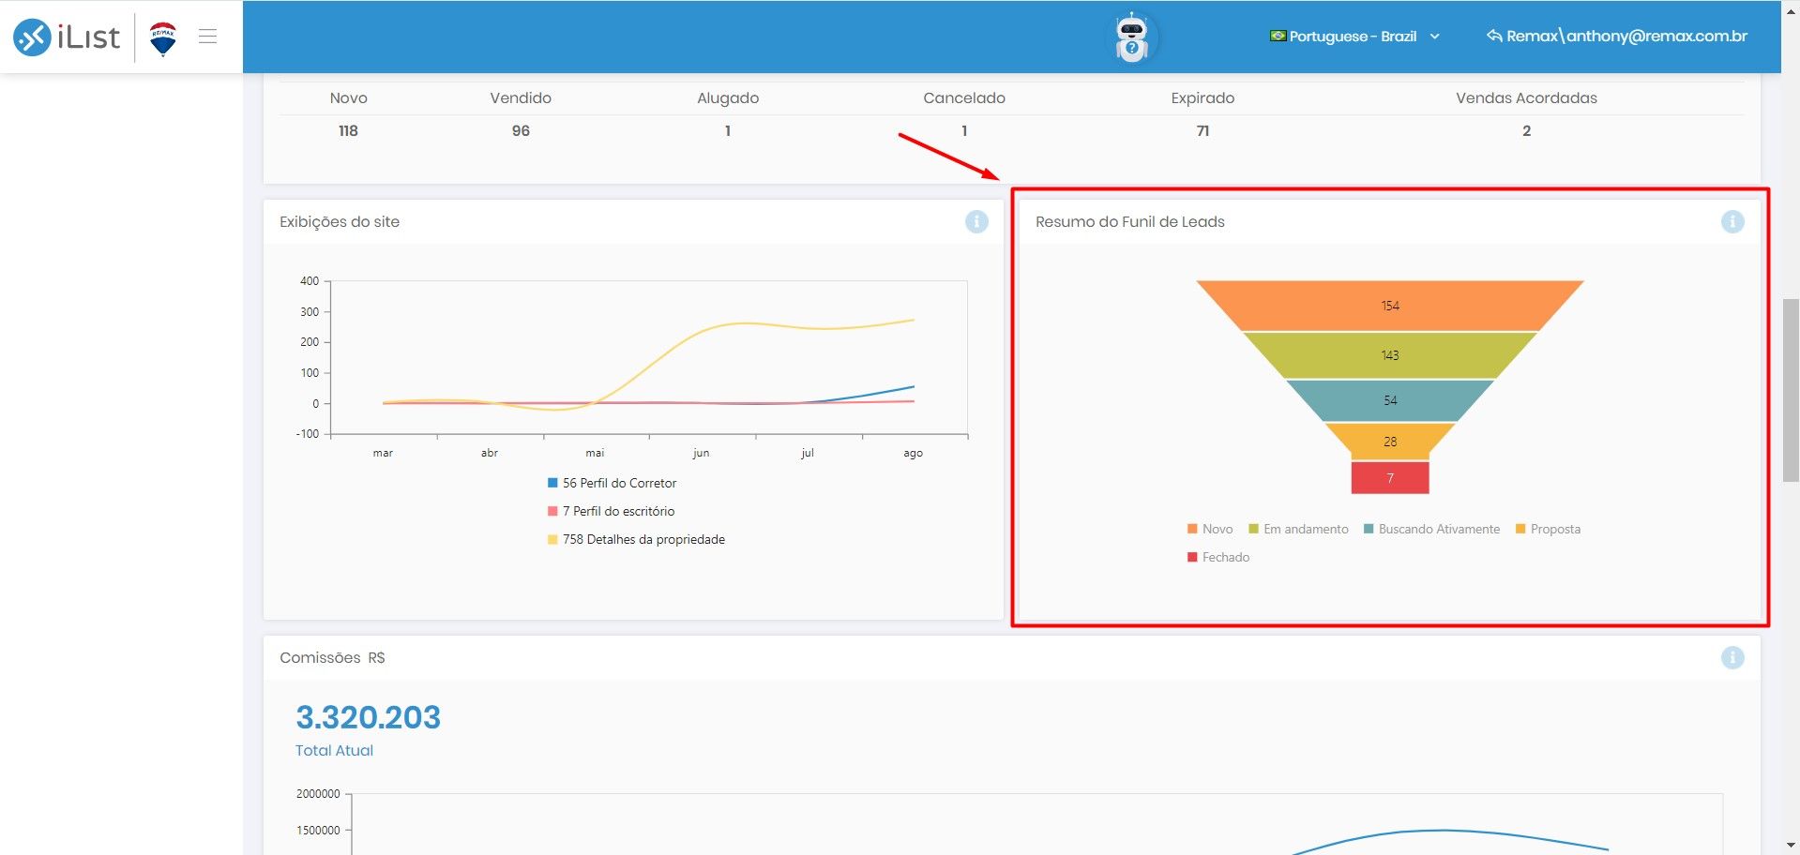Screen dimensions: 1800x855
Task: Click the page vertical scrollbar thumb
Action: (1791, 390)
